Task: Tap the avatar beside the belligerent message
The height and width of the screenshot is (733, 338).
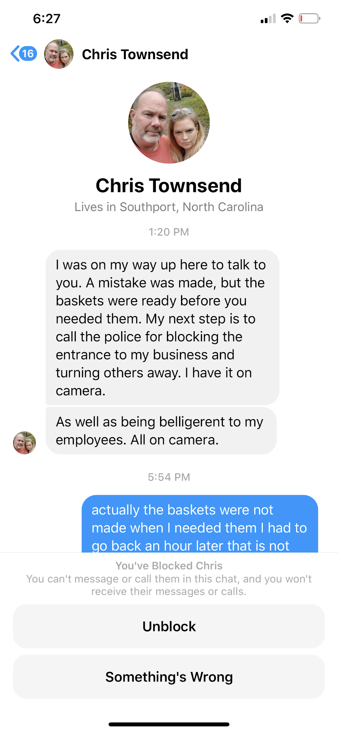Action: [x=25, y=443]
